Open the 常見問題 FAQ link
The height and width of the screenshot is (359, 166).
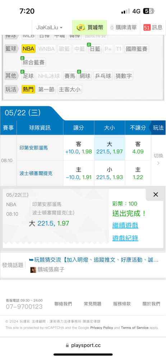coord(92,304)
